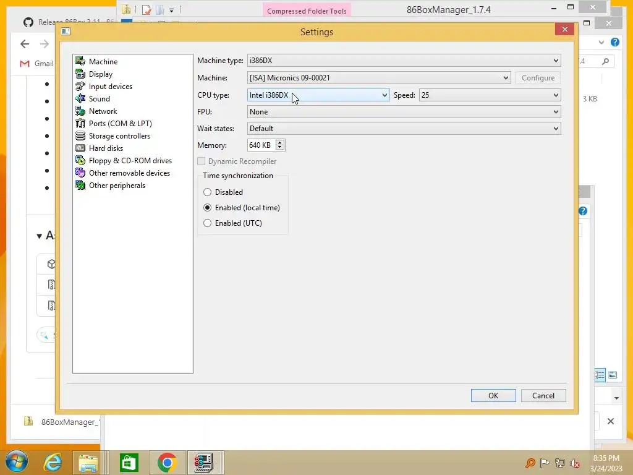Go back in the Chrome window
Viewport: 633px width, 475px height.
point(25,44)
